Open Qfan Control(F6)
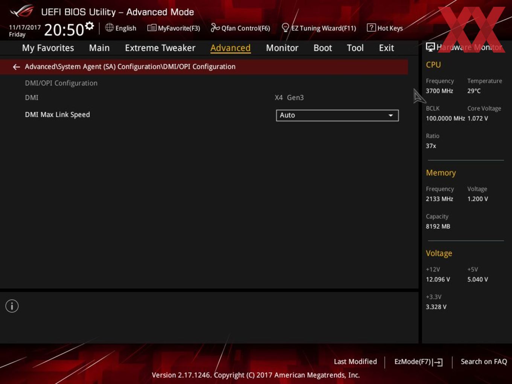 [x=240, y=28]
